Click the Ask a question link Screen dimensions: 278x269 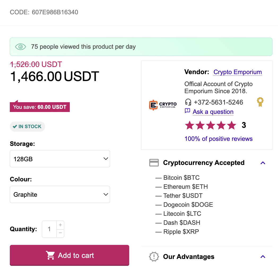pyautogui.click(x=213, y=112)
